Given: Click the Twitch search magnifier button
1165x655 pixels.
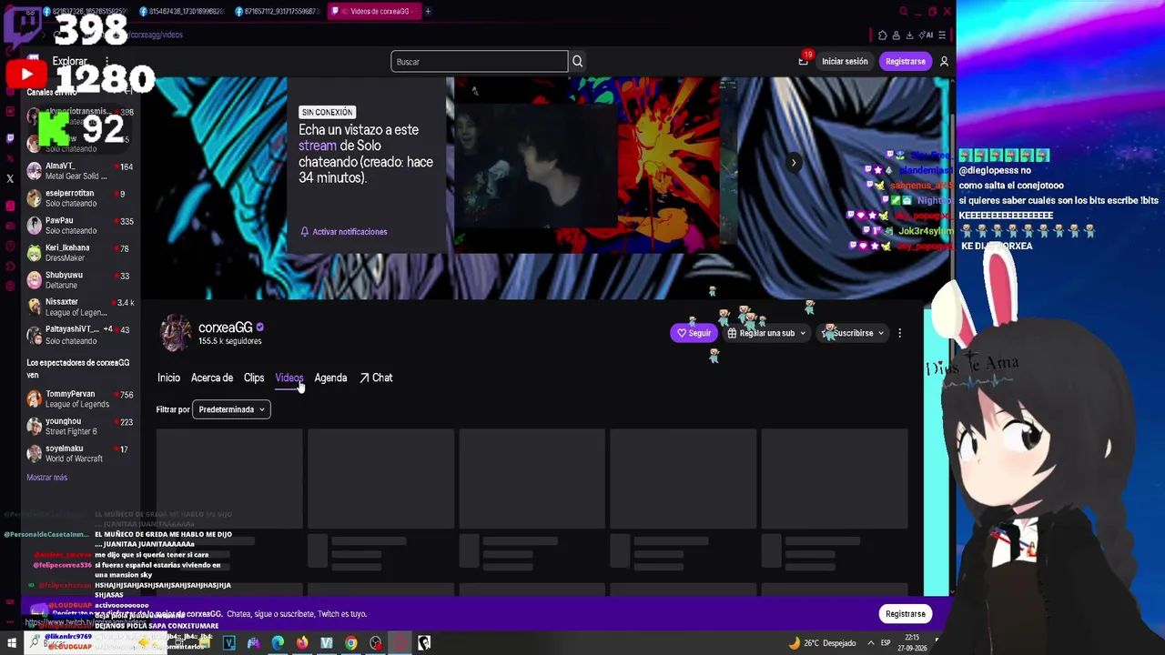Looking at the screenshot, I should 577,61.
